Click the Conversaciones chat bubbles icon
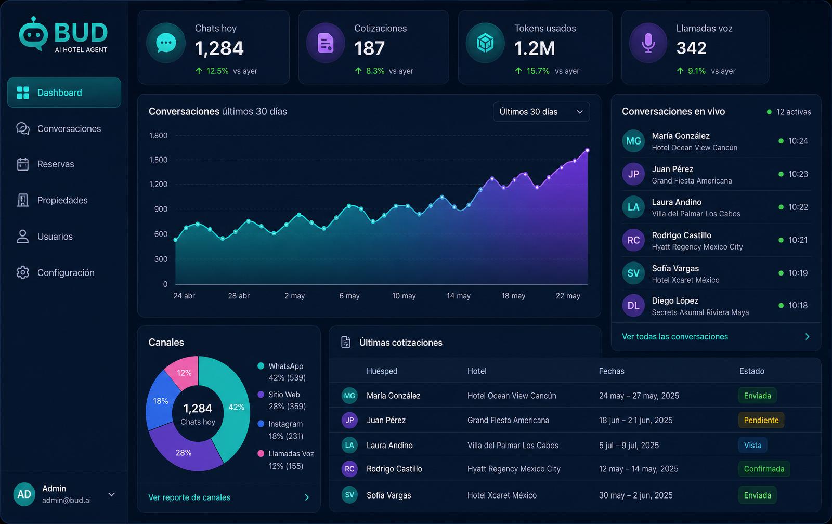The height and width of the screenshot is (524, 832). (23, 128)
